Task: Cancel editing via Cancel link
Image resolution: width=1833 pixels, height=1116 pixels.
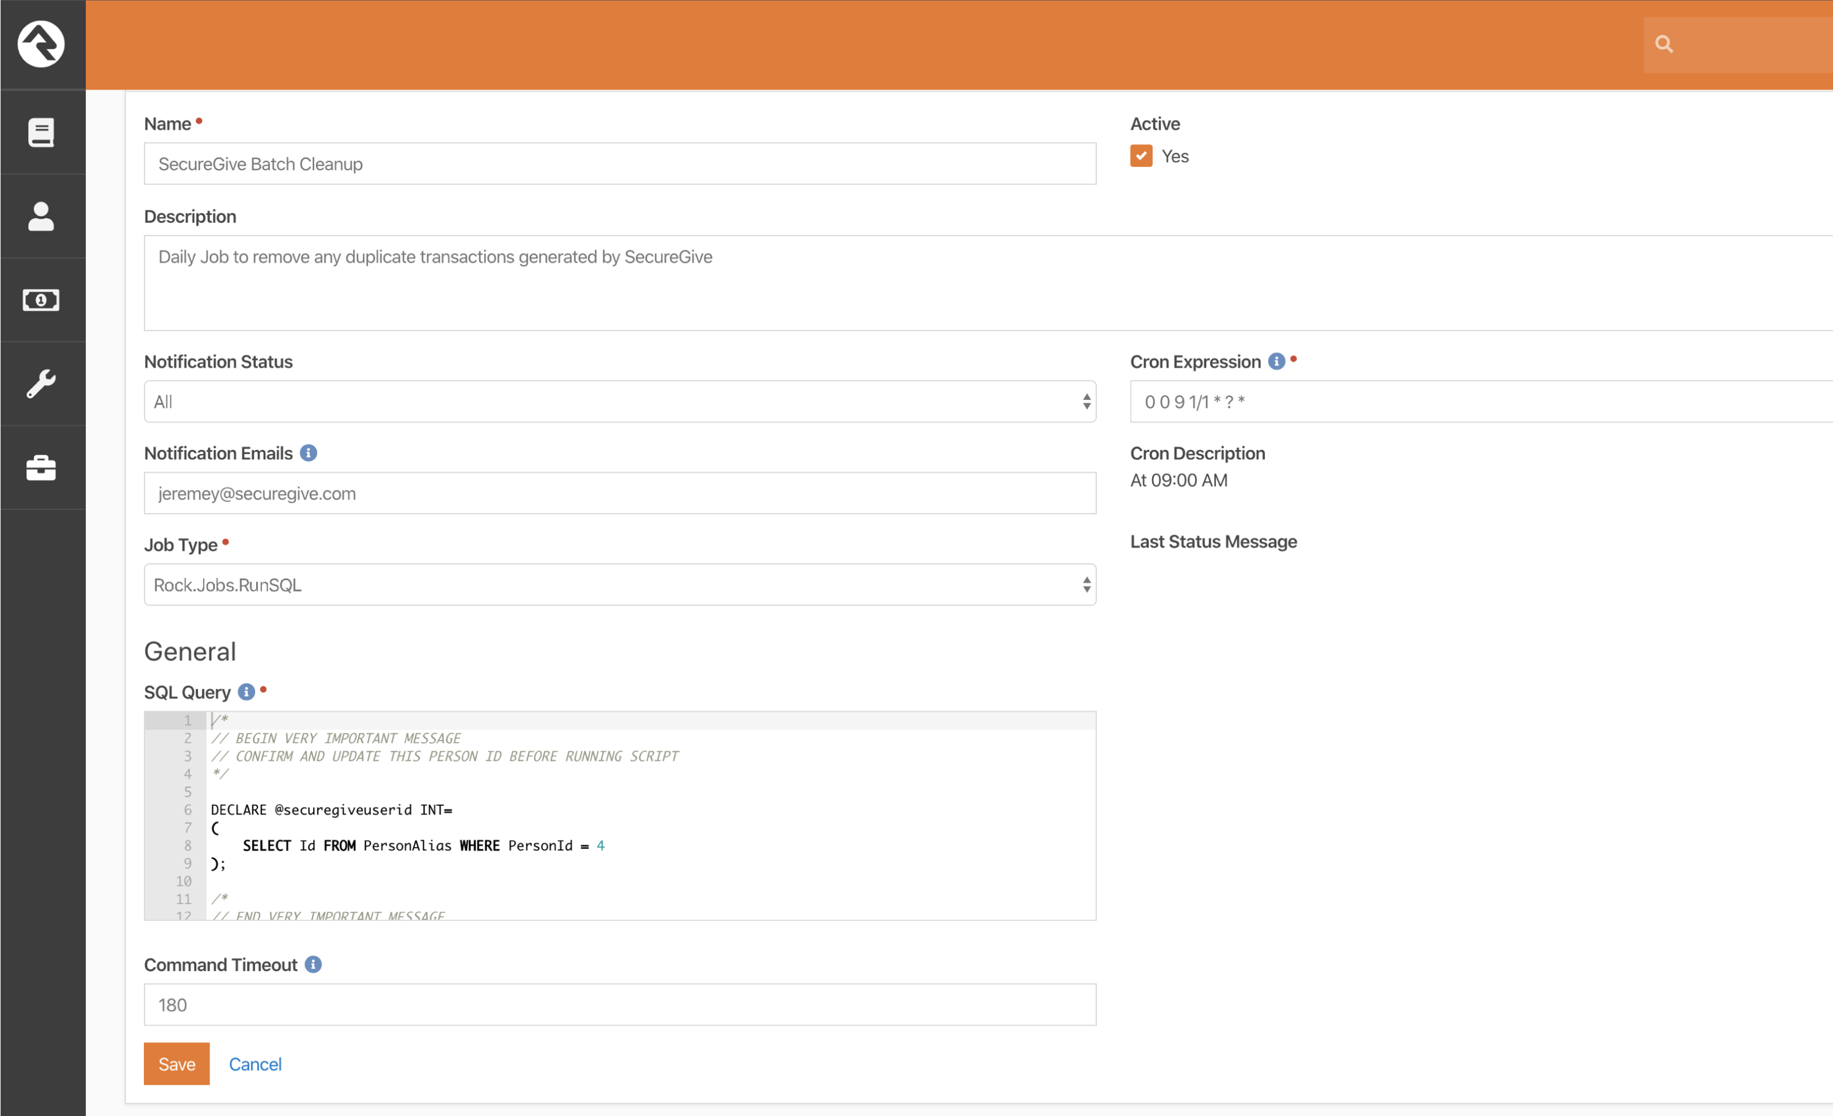Action: [x=255, y=1064]
